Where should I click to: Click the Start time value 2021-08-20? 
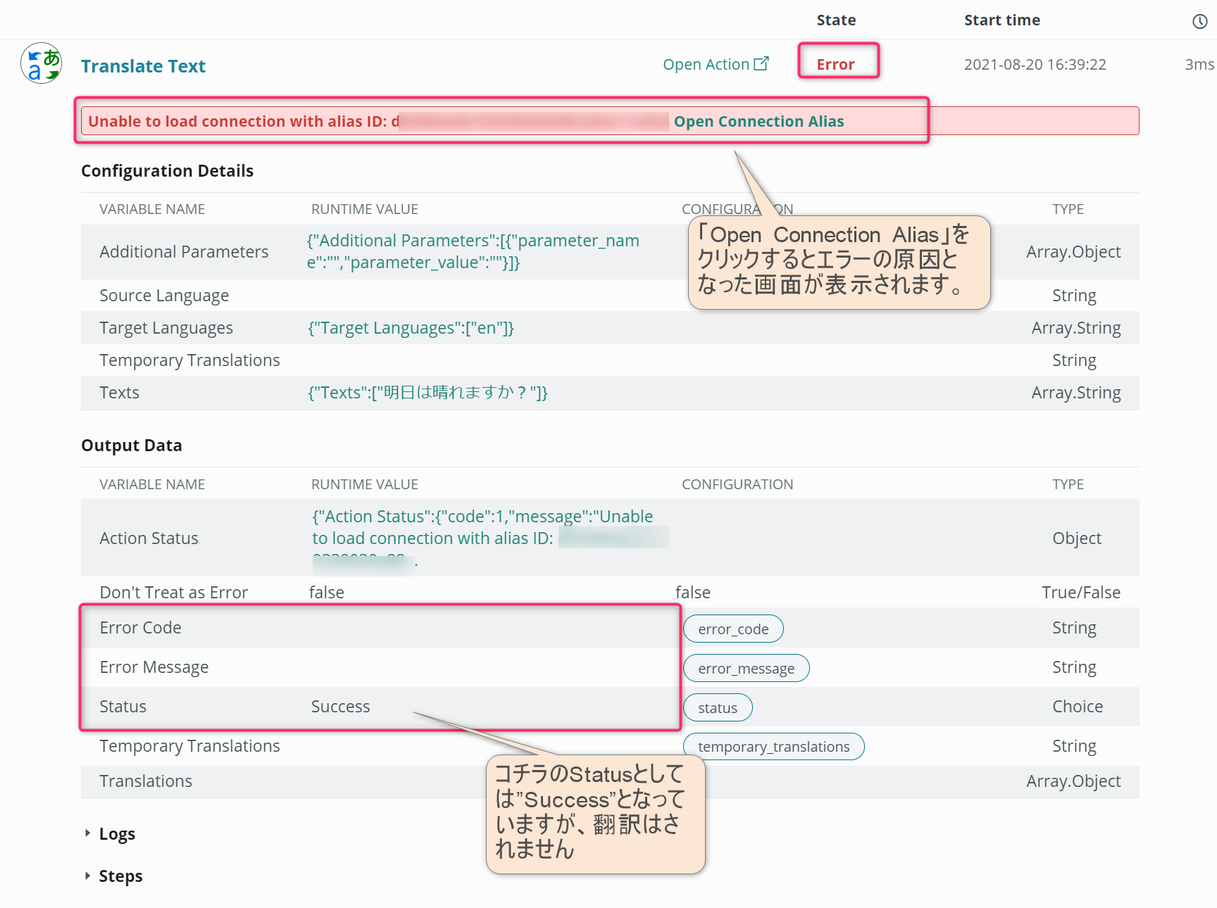1035,64
